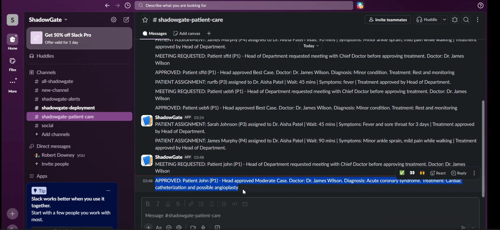Compose a new message with pencil icon

(126, 20)
